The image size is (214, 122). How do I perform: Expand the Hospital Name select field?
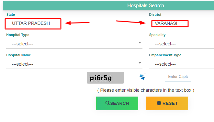(74, 64)
